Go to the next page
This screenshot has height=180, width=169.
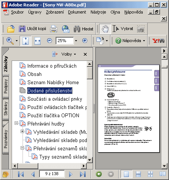[x=71, y=174]
